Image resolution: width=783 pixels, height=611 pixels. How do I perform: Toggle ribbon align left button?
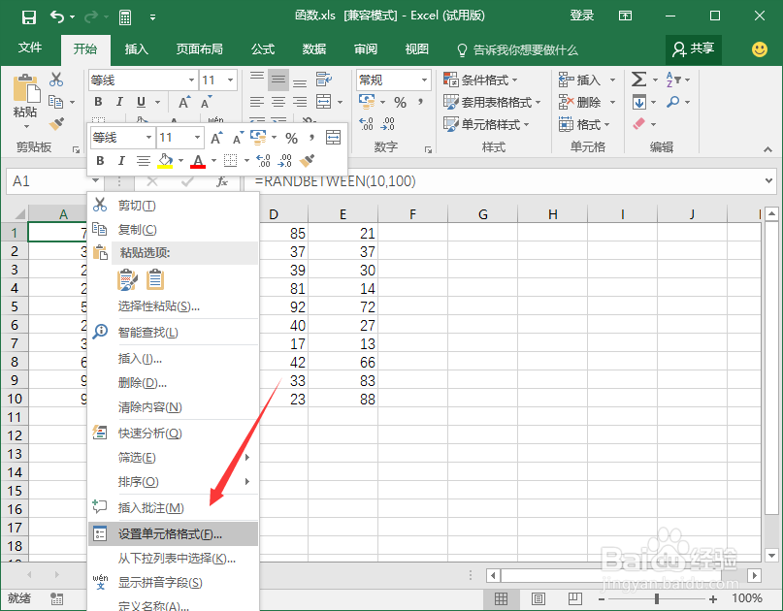(257, 103)
